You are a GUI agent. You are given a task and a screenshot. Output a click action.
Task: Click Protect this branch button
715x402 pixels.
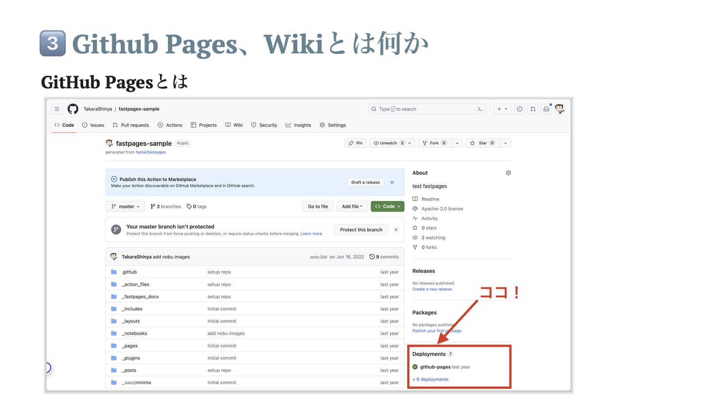click(x=361, y=230)
